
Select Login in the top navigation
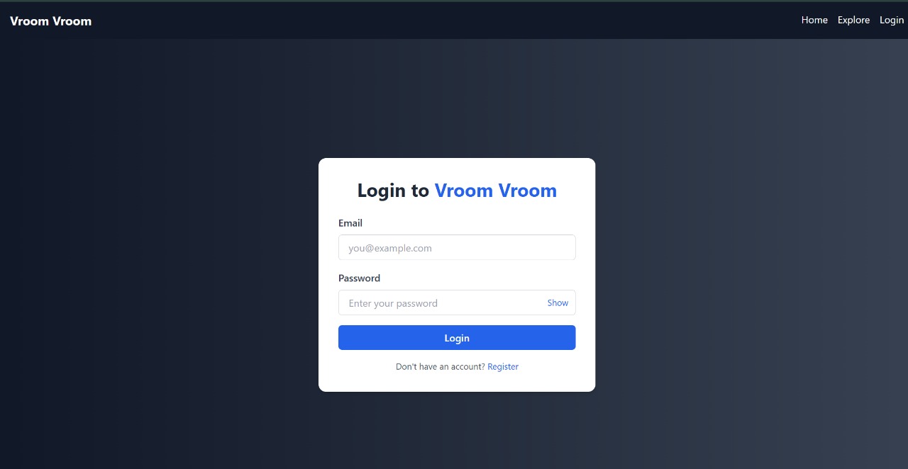coord(892,20)
